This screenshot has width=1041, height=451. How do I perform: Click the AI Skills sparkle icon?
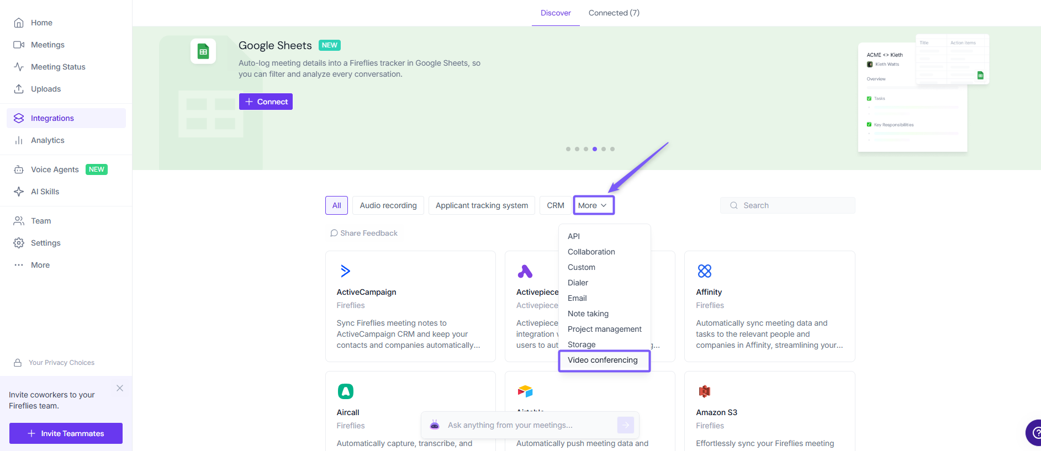click(x=19, y=192)
